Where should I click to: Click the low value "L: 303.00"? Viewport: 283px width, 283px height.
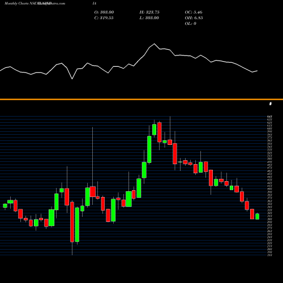click(149, 18)
